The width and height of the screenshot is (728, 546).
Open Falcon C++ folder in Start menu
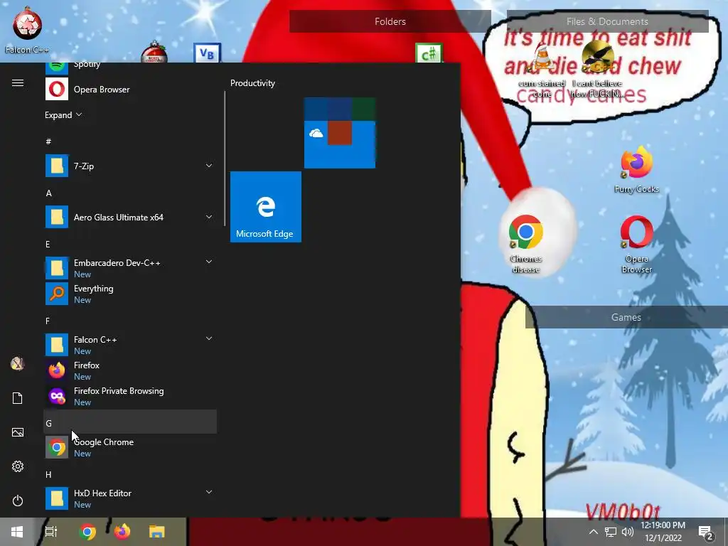coord(130,345)
